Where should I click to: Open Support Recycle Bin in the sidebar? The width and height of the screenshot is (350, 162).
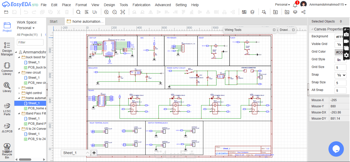pyautogui.click(x=7, y=151)
